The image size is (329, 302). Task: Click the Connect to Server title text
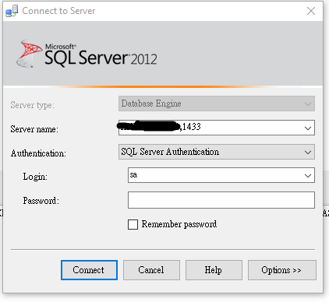coord(58,11)
